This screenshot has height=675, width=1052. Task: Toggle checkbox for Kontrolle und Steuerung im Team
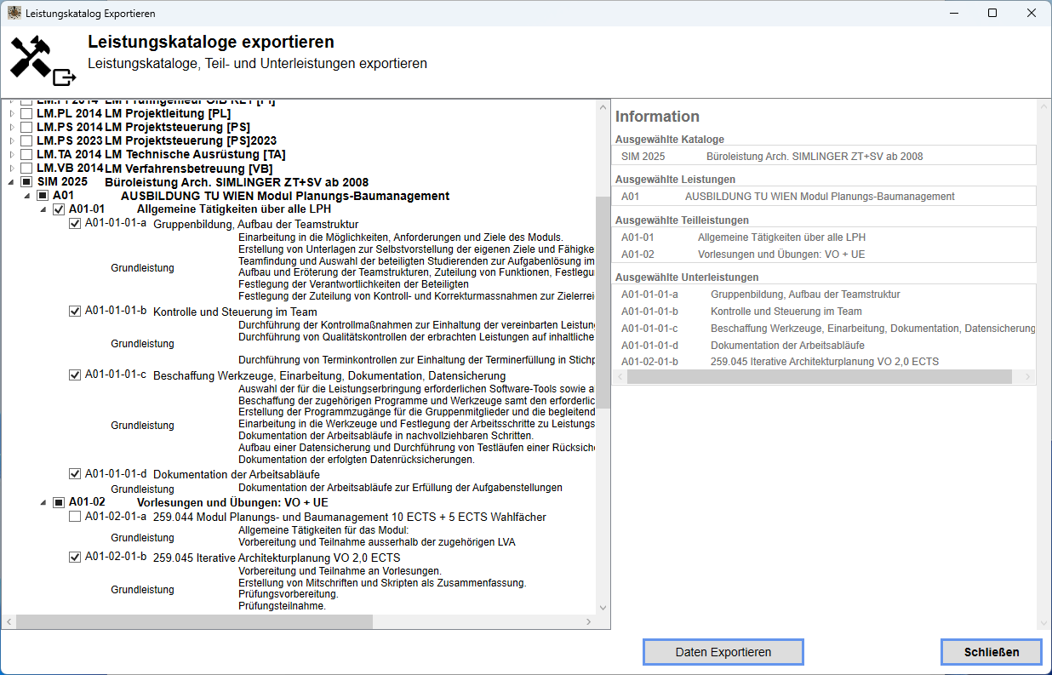(x=75, y=312)
